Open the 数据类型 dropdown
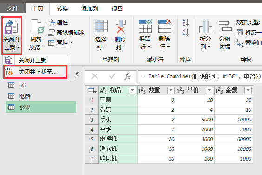262x175 pixels. [x=249, y=22]
